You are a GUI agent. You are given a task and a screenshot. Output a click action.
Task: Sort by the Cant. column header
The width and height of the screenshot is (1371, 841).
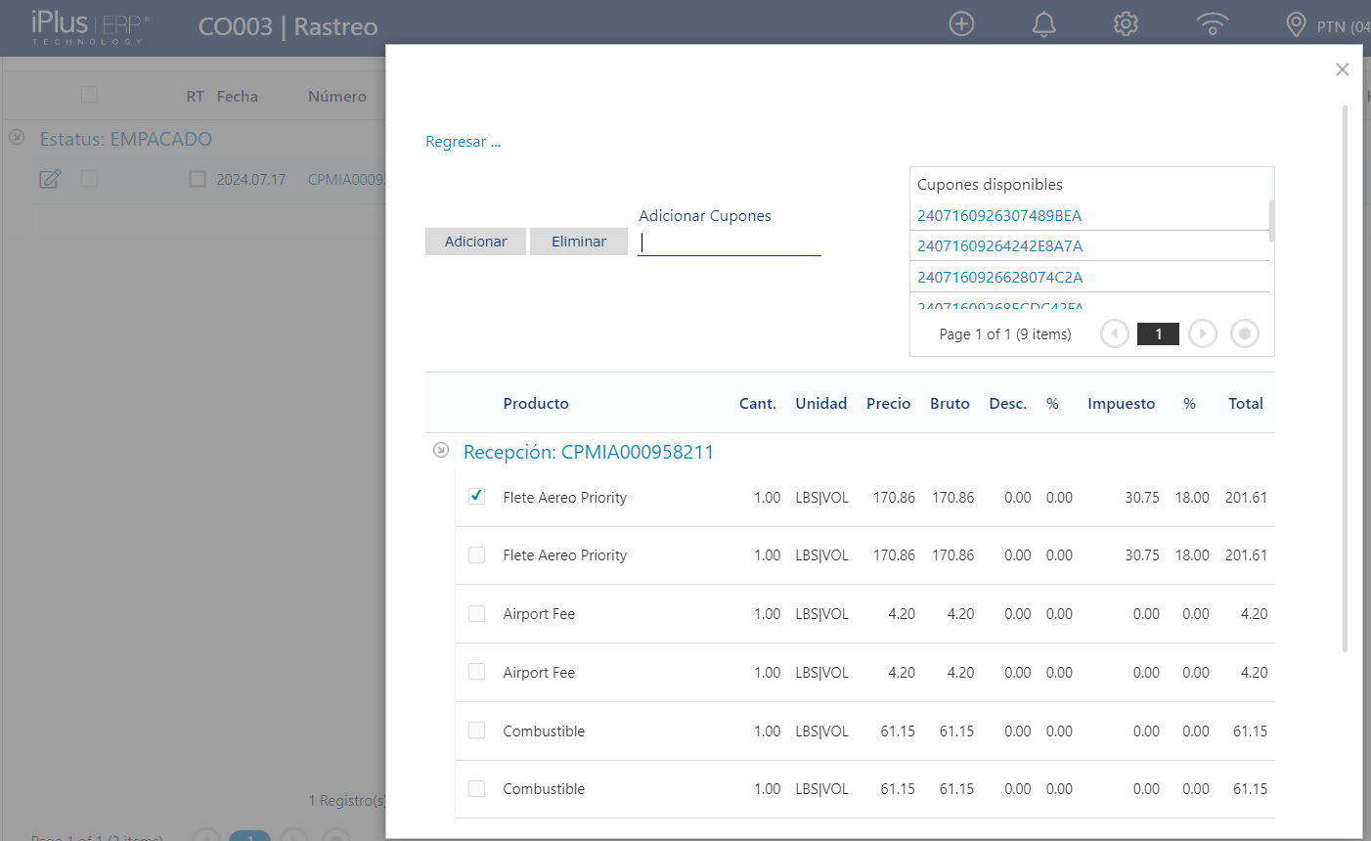[x=758, y=403]
